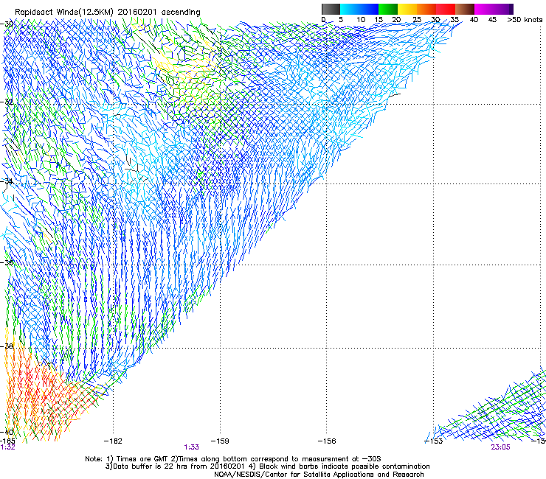Click the '>50 knots' legend label
Screen dimensions: 546x479
pos(525,20)
